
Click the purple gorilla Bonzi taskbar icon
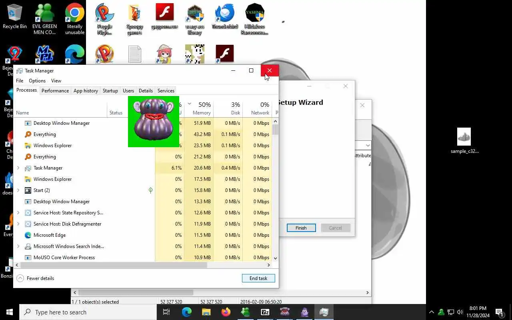[x=304, y=312]
